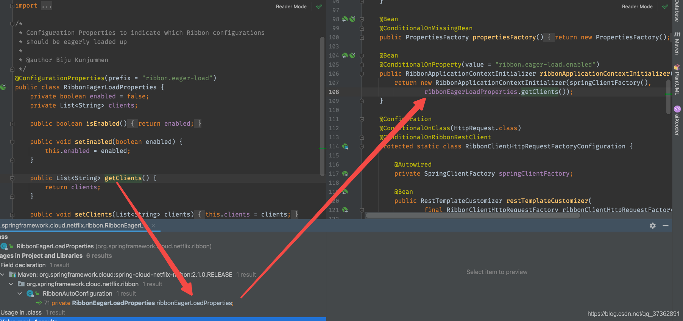Click restTemplateCustomizer method name
This screenshot has width=683, height=321.
[547, 201]
